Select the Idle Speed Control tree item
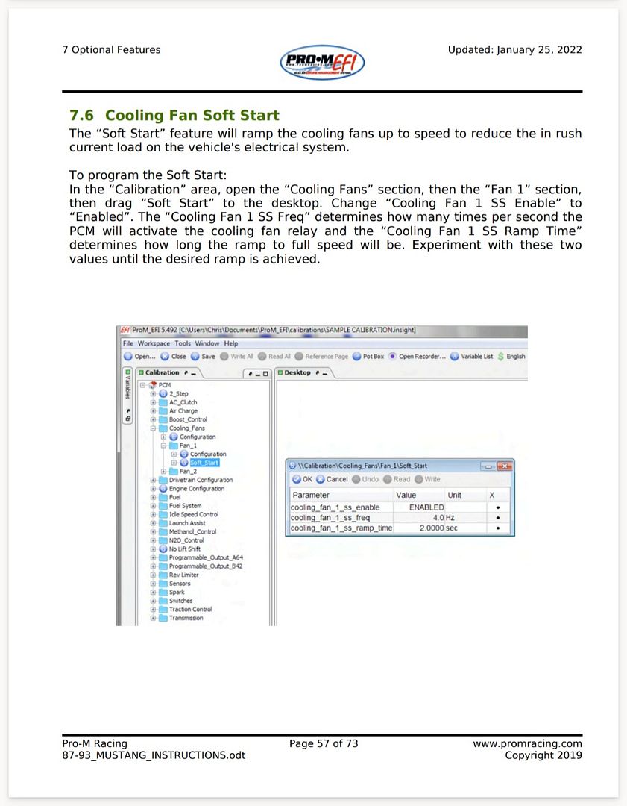Image resolution: width=627 pixels, height=806 pixels. point(194,514)
